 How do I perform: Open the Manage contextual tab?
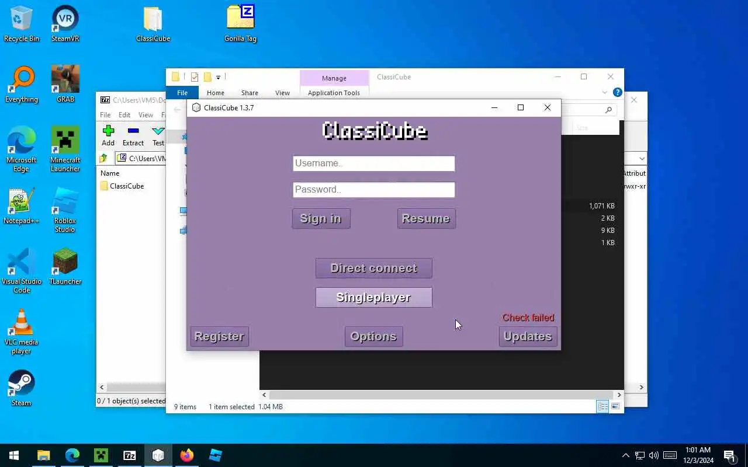pos(334,78)
